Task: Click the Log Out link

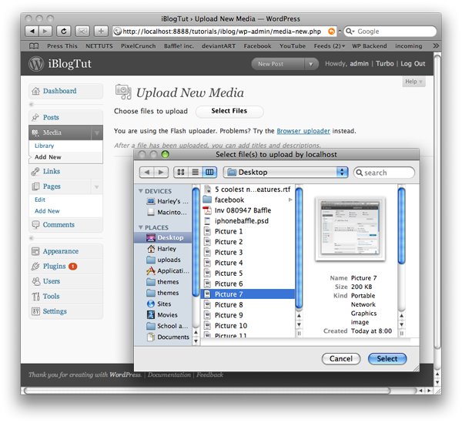Action: (x=413, y=64)
